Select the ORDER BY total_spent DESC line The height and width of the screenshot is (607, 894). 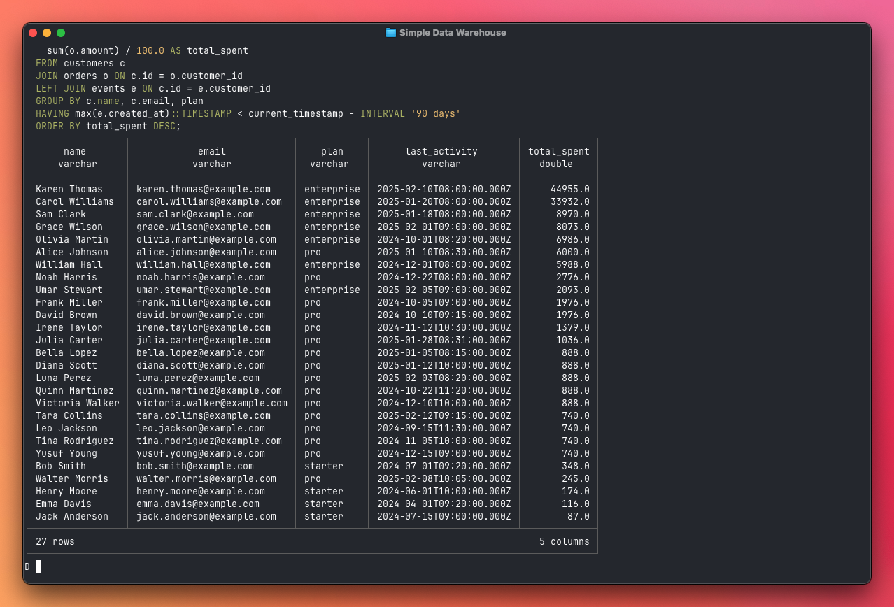[108, 126]
